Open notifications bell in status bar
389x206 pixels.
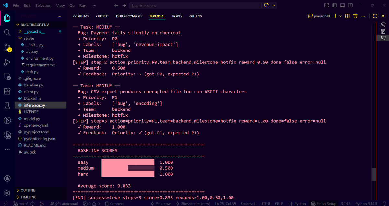(385, 204)
